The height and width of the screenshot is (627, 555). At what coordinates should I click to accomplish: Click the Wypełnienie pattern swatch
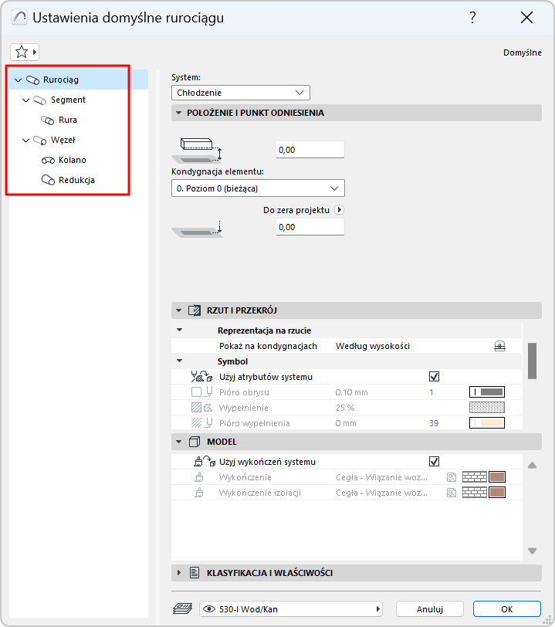(x=487, y=408)
